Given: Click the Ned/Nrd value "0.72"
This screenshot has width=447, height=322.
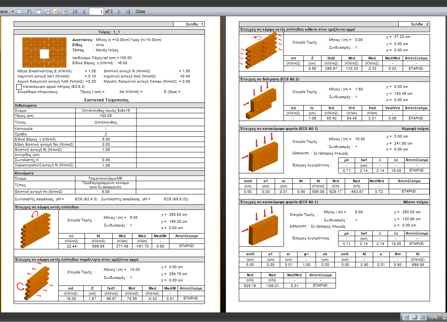Looking at the screenshot, I should [378, 191].
